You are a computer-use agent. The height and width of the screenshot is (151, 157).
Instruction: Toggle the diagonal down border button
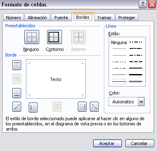pyautogui.click(x=94, y=107)
